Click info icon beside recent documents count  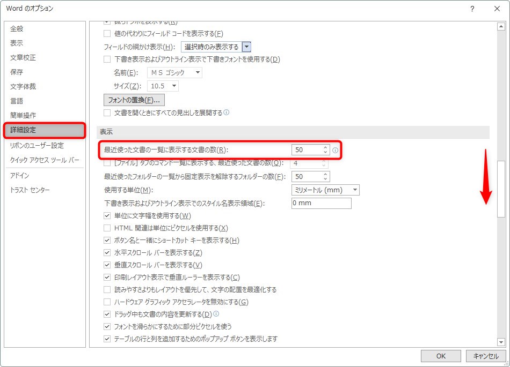click(x=335, y=151)
